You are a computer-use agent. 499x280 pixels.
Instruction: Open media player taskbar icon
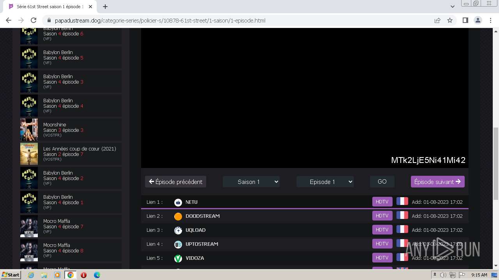pyautogui.click(x=57, y=275)
